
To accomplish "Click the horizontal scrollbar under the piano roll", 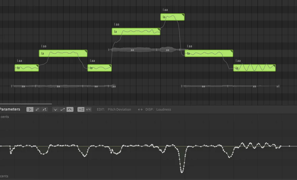I will point(26,104).
